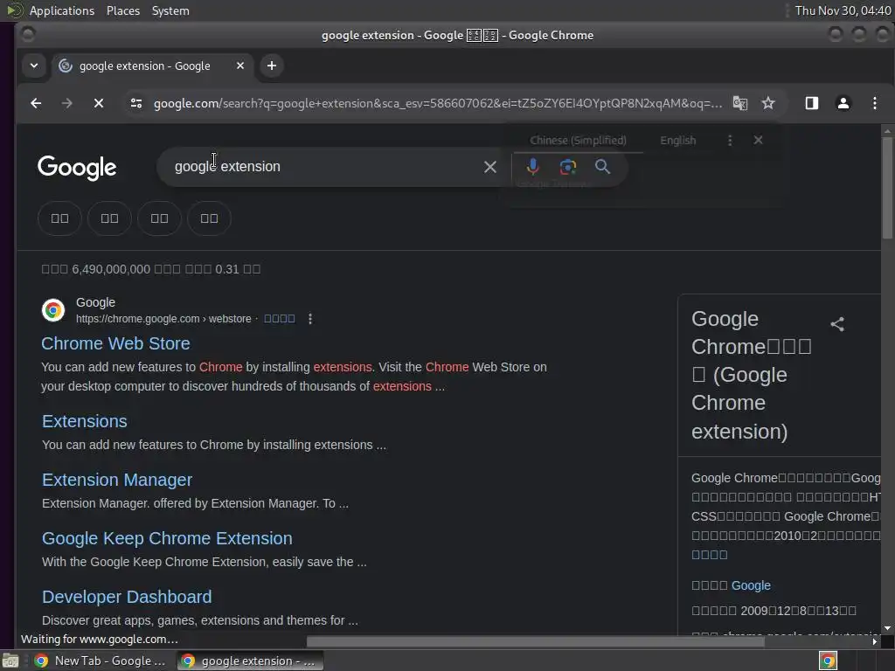
Task: Expand the tab search dropdown
Action: coord(34,66)
